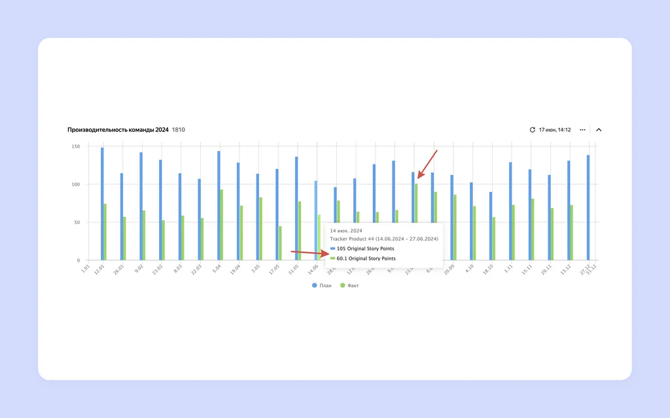Select the green bar for 5.04
Viewport: 670px width, 418px height.
click(x=221, y=225)
